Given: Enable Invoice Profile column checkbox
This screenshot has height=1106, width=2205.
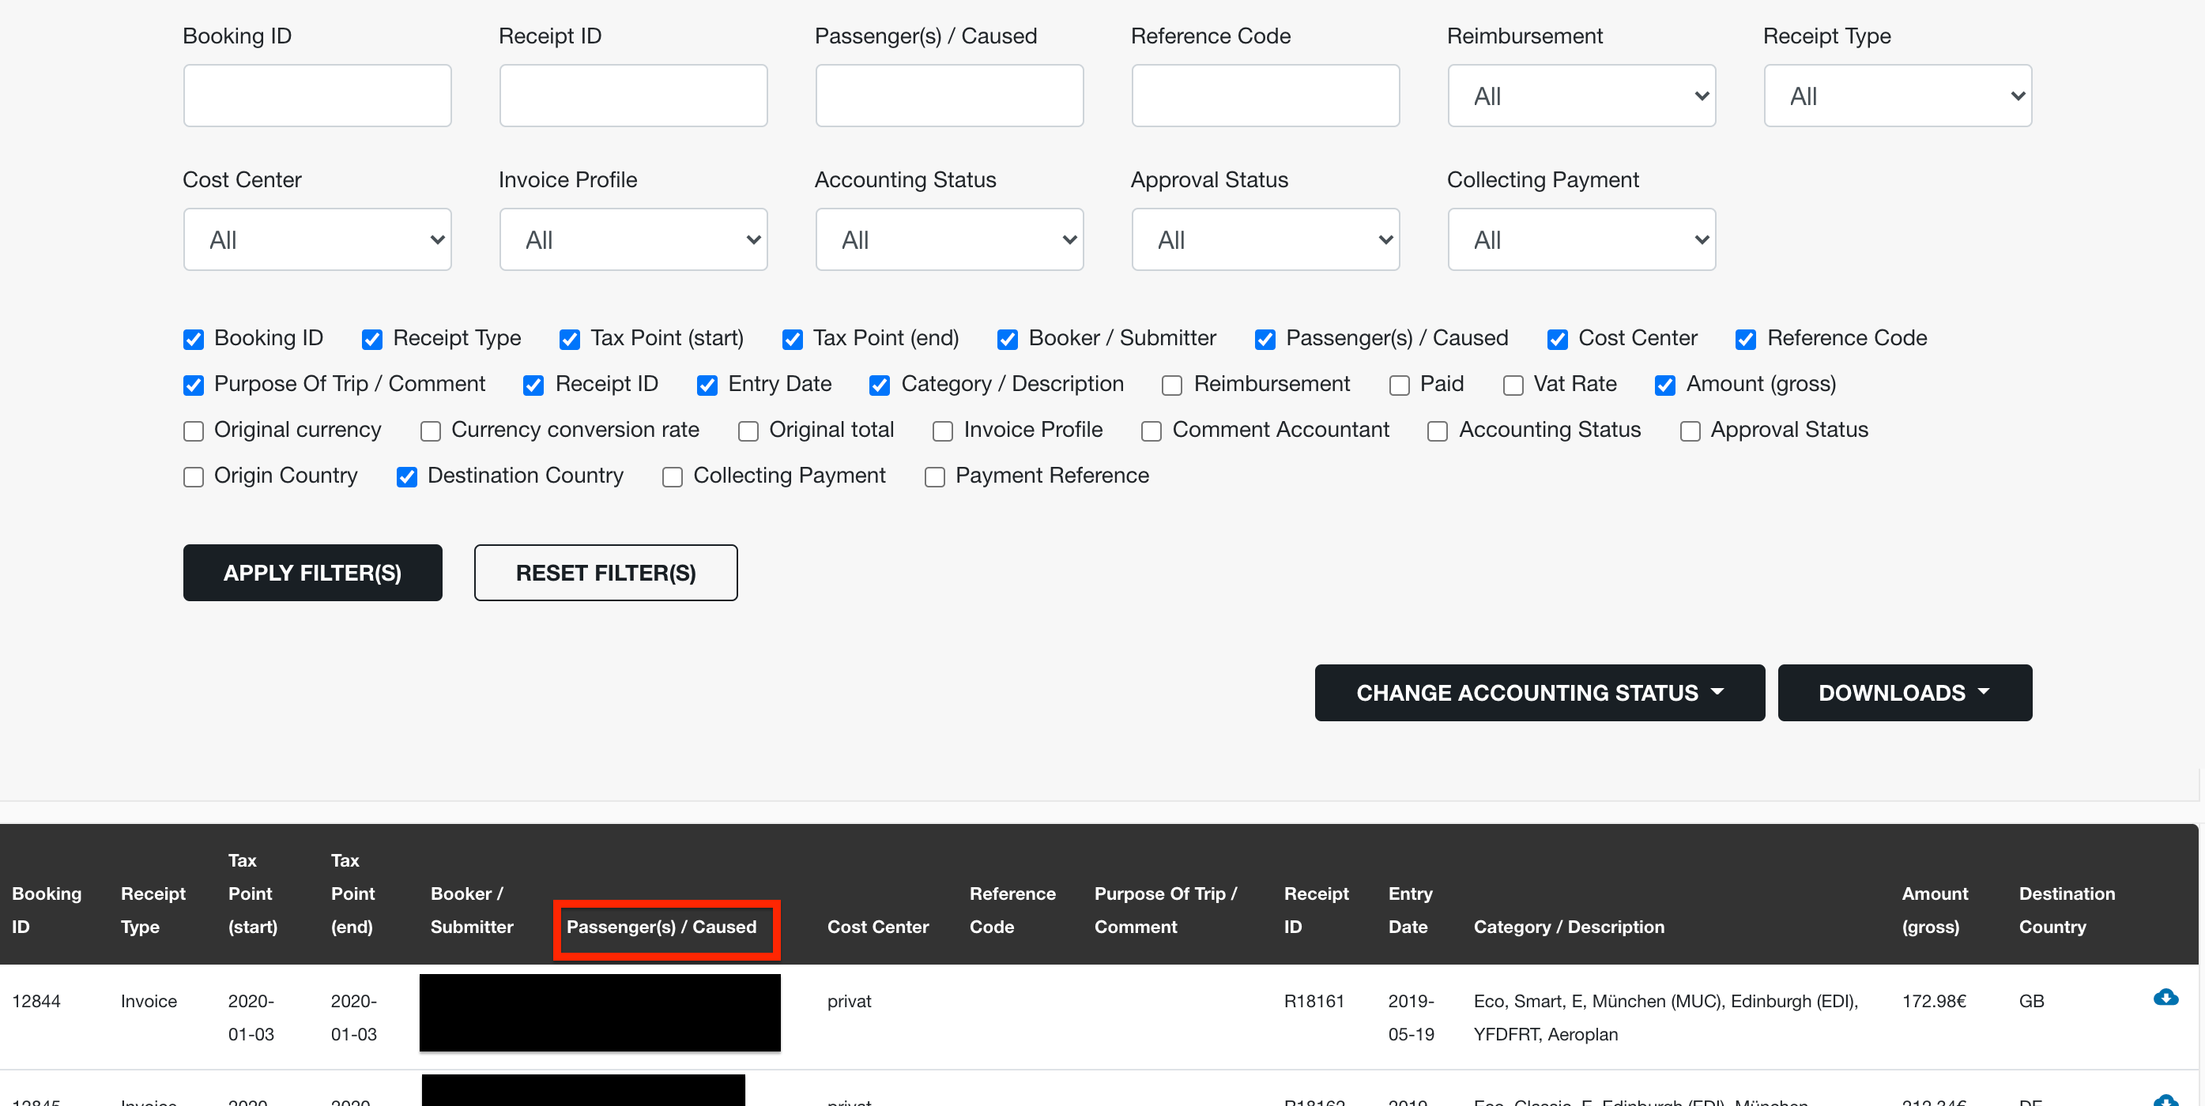Looking at the screenshot, I should (x=942, y=431).
